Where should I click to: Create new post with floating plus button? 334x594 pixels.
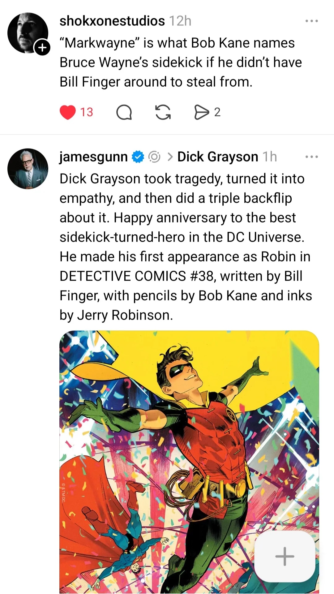click(x=285, y=556)
